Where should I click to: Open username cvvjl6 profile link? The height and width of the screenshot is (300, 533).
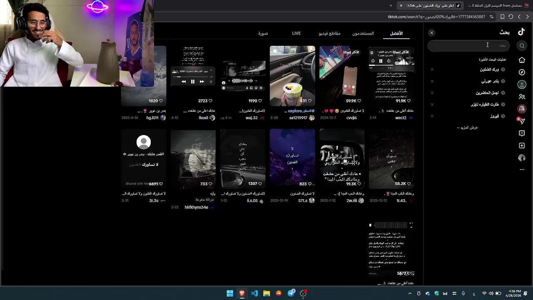[351, 118]
